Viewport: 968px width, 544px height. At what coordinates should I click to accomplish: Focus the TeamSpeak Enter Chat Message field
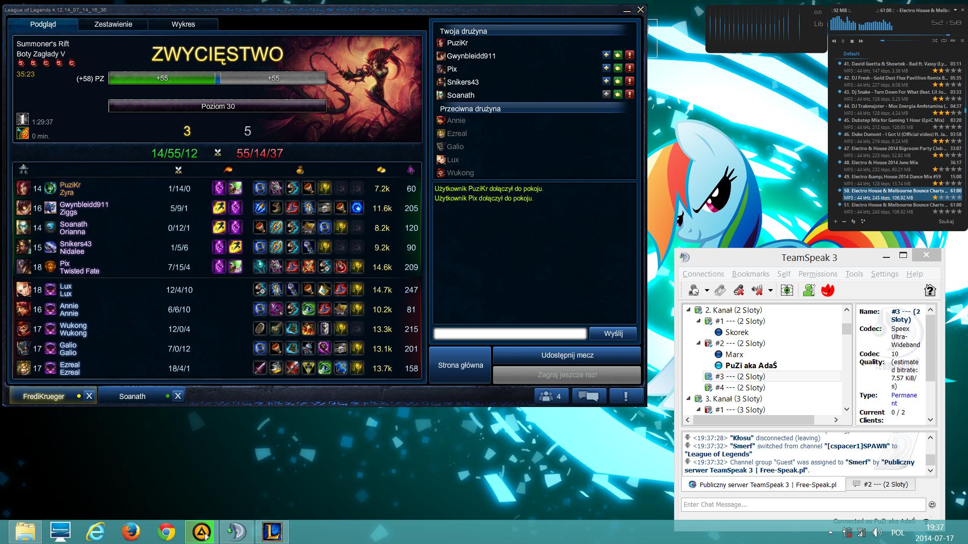(x=804, y=504)
